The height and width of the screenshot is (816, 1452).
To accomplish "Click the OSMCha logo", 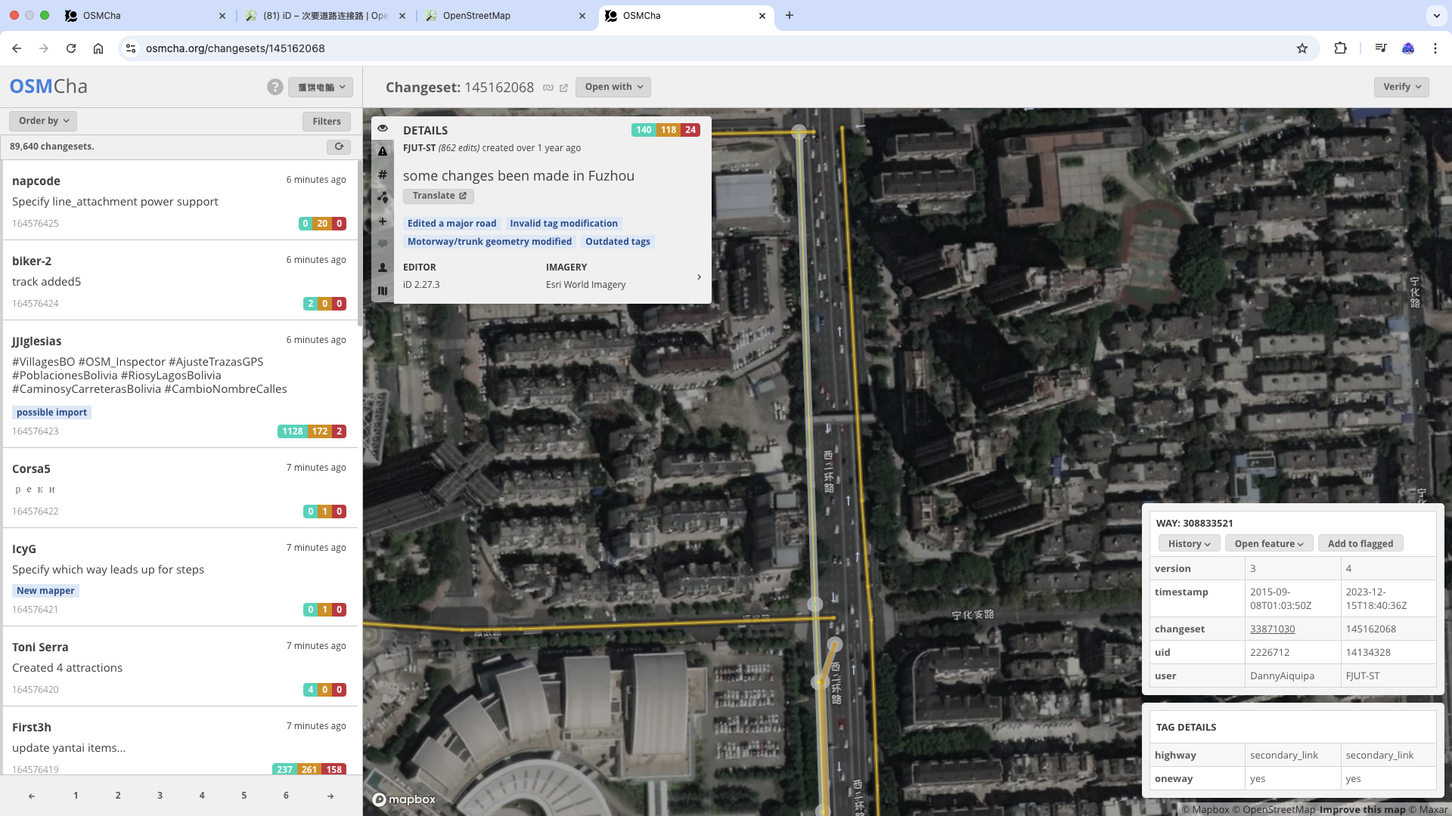I will [48, 86].
